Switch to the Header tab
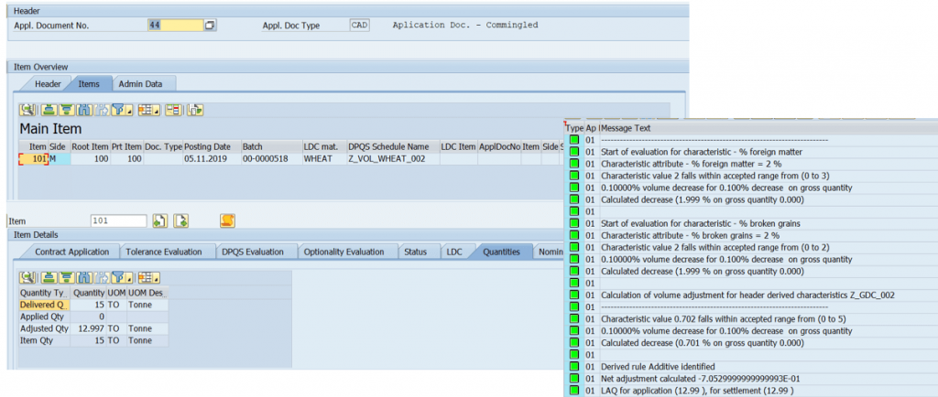 (48, 84)
